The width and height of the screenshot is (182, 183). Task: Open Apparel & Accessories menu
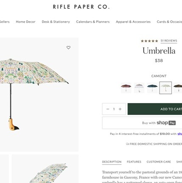133,22
